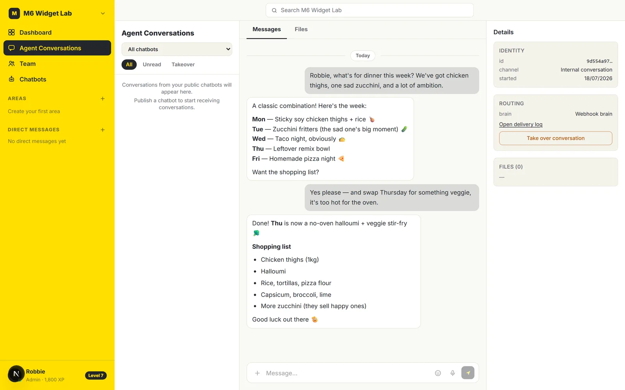Expand the M6 Widget Lab workspace chevron
Screen dimensions: 625x390
pyautogui.click(x=103, y=13)
